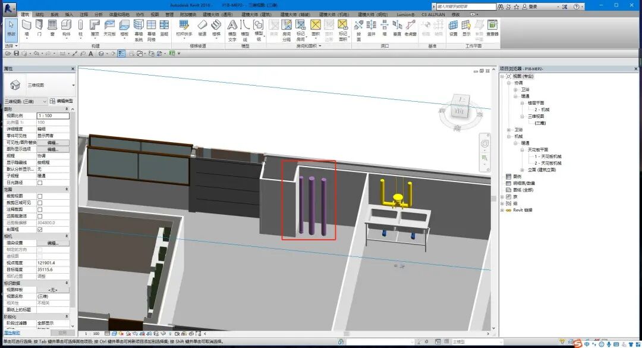
Task: Collapse the 图形 properties section
Action: tap(67, 109)
